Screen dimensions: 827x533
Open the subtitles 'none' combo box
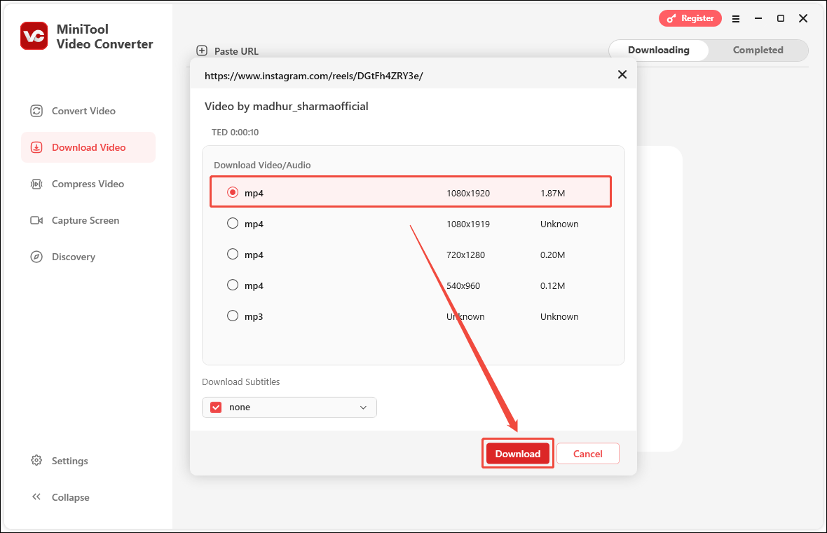(x=289, y=407)
